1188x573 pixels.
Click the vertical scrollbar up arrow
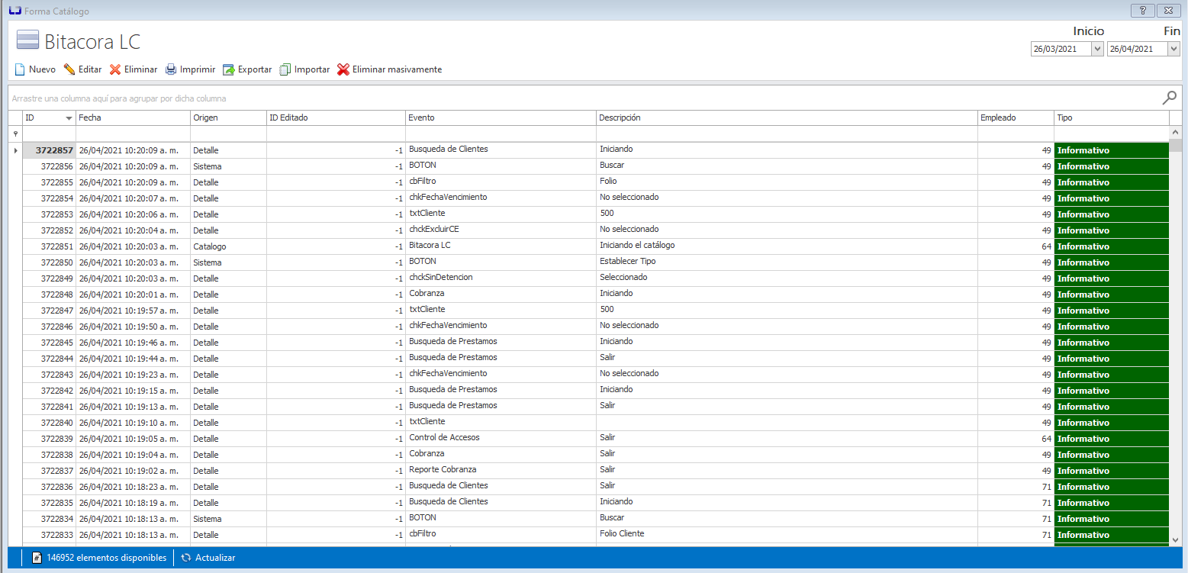pyautogui.click(x=1175, y=133)
